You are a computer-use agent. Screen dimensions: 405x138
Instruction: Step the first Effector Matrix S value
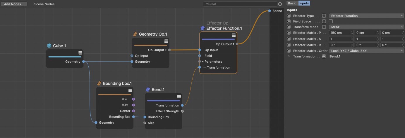pyautogui.click(x=352, y=39)
